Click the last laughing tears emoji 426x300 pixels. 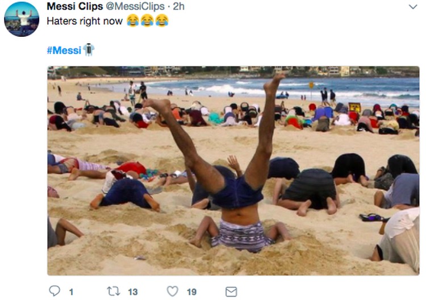pyautogui.click(x=162, y=20)
